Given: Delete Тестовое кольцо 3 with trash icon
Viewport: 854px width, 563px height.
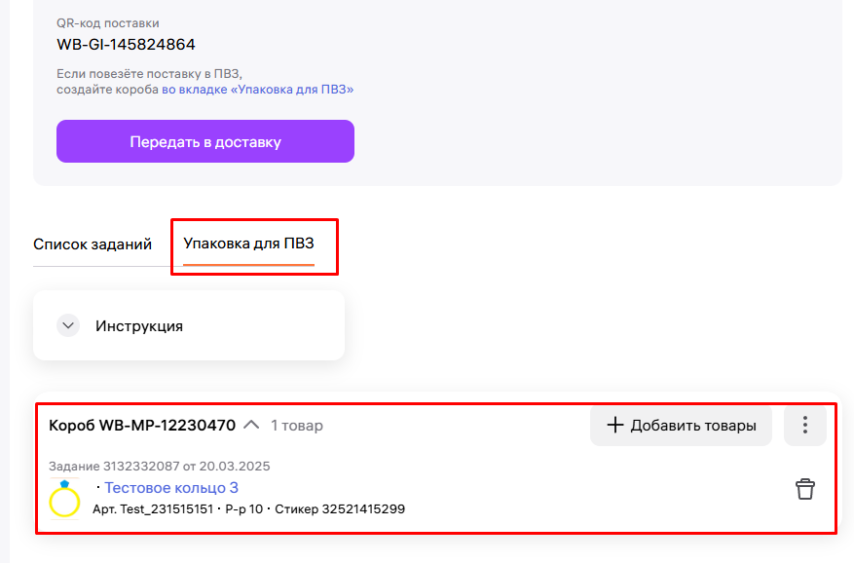Looking at the screenshot, I should 805,489.
